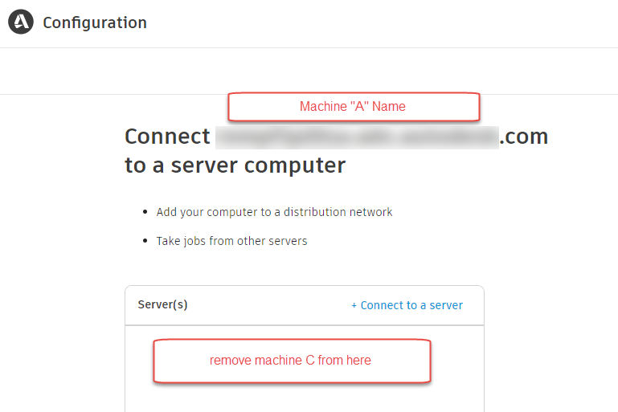The width and height of the screenshot is (618, 412).
Task: Select the Take jobs from other servers text
Action: [231, 241]
